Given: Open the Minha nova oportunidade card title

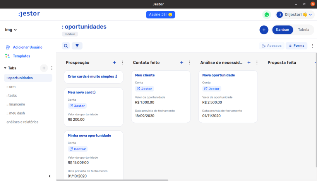Looking at the screenshot, I should point(89,135).
